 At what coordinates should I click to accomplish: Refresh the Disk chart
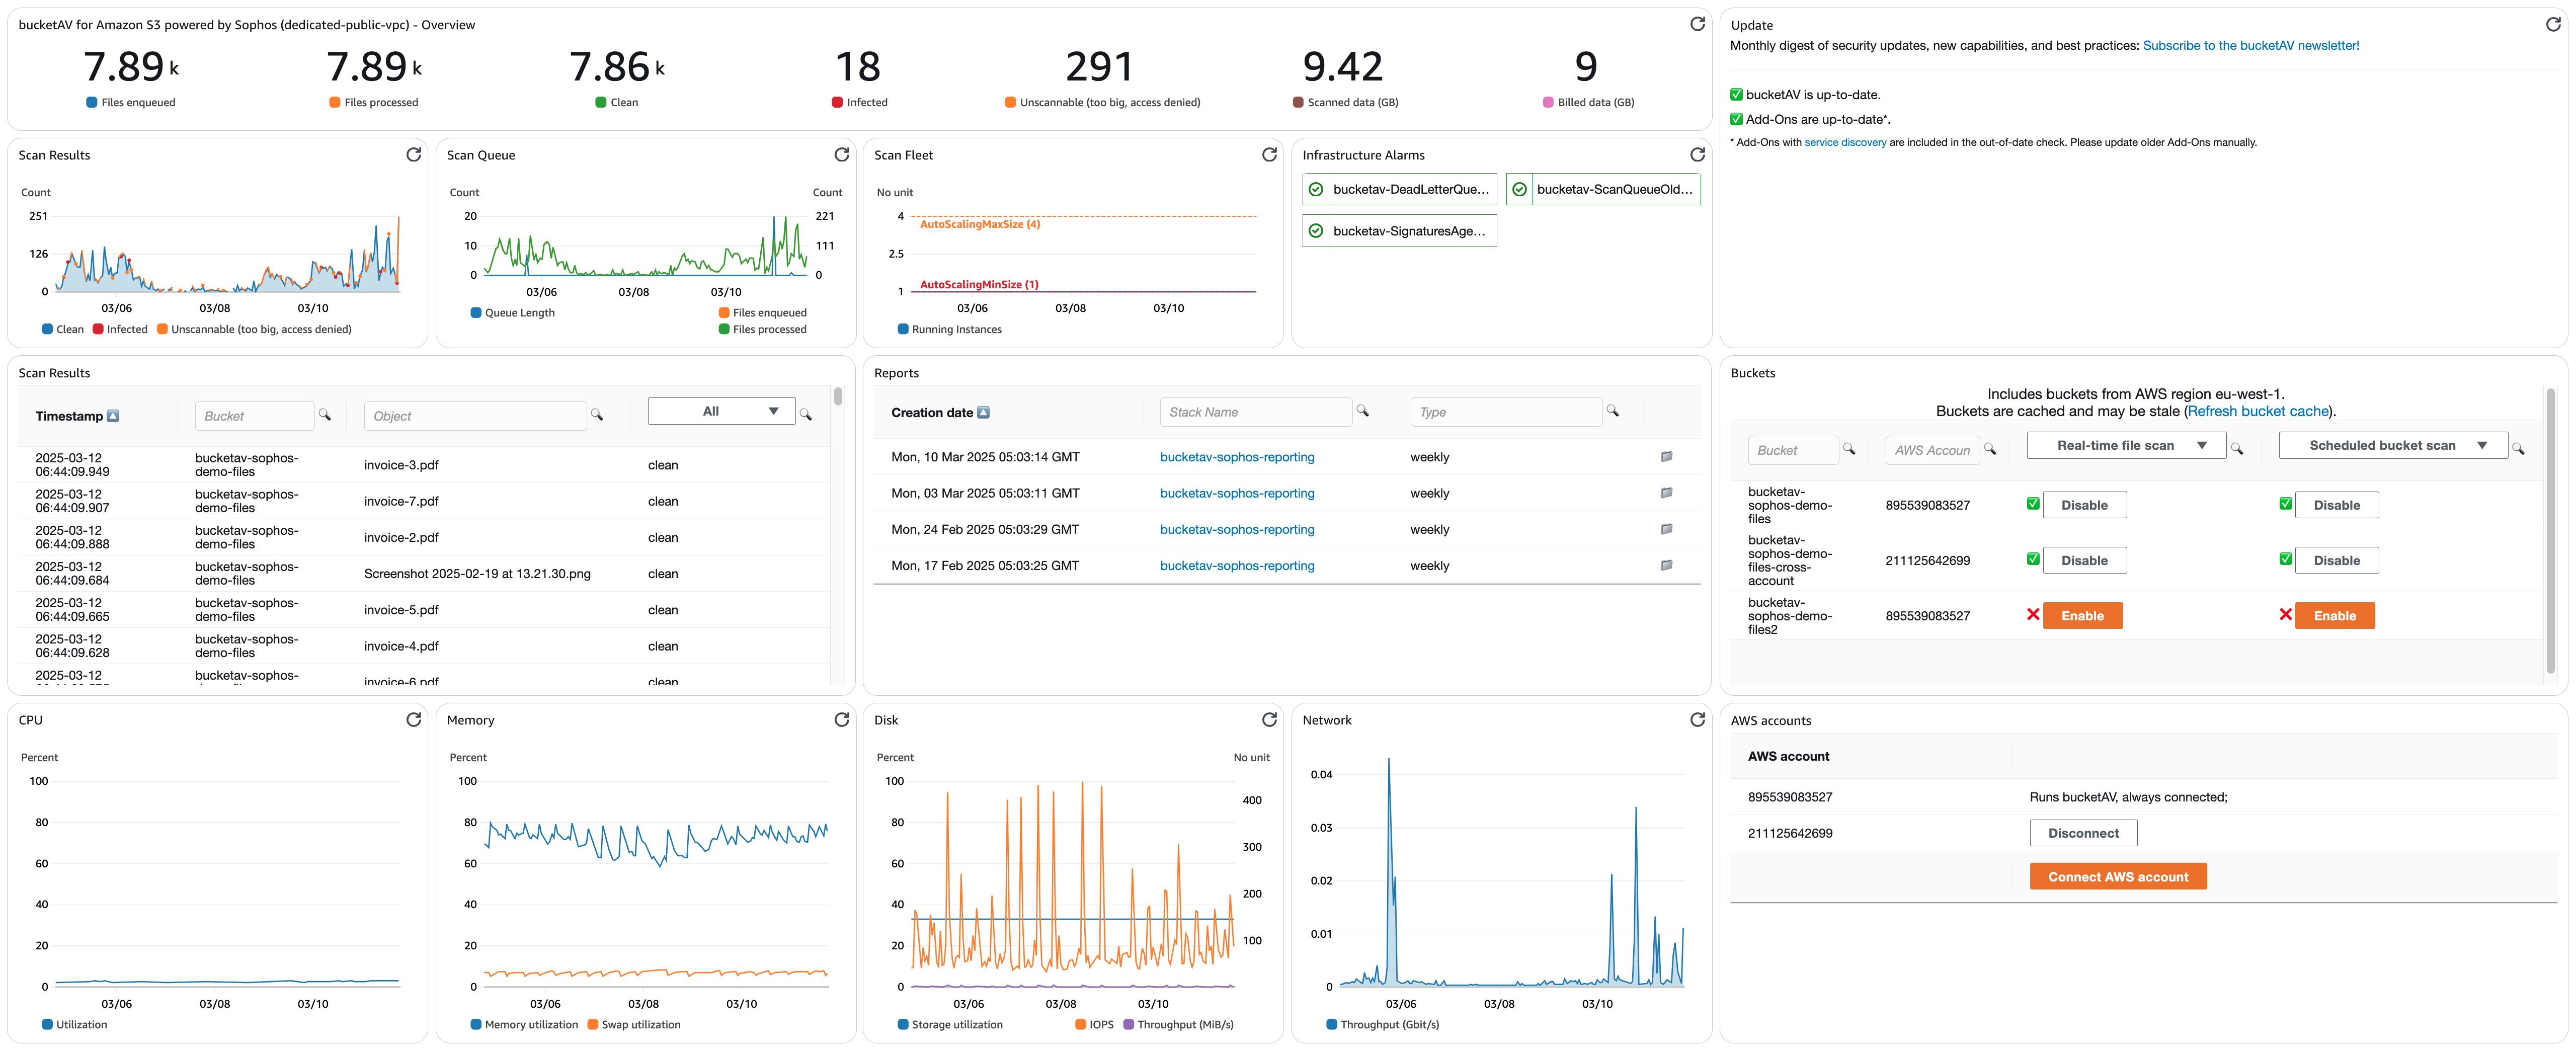(x=1269, y=719)
